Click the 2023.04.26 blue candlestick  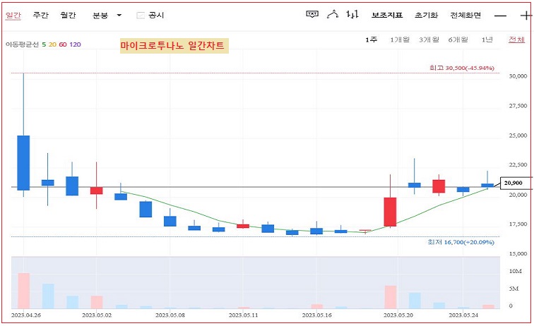(23, 163)
